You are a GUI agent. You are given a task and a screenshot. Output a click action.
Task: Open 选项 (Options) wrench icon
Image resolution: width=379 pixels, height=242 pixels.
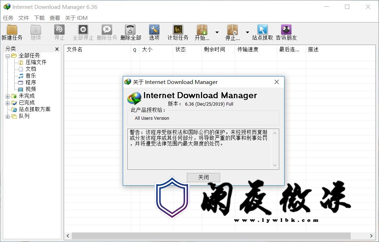(154, 30)
